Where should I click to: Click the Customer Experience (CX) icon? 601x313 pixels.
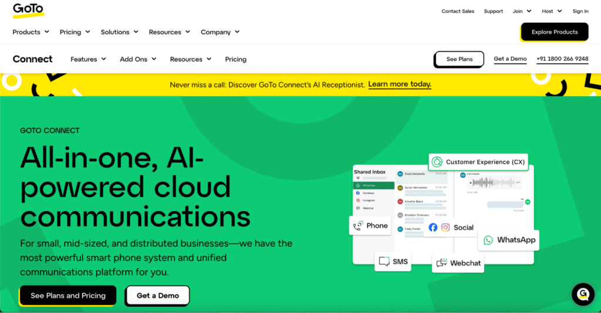tap(437, 162)
